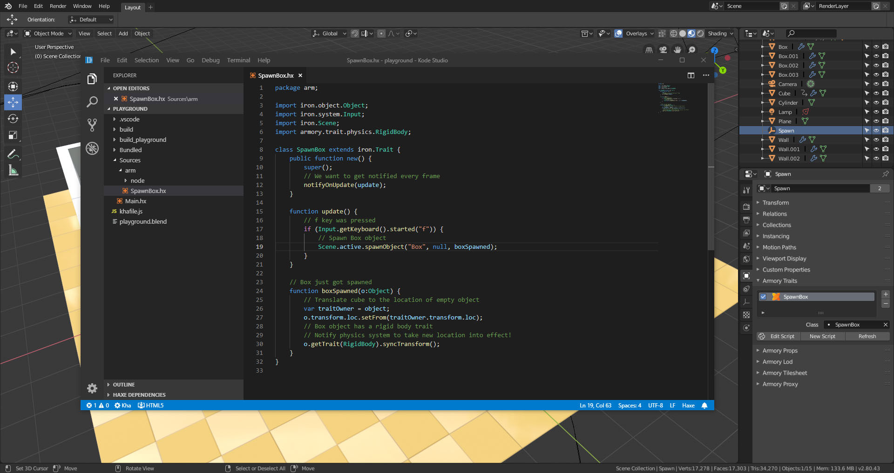Click the Kha target in status bar

coord(123,406)
